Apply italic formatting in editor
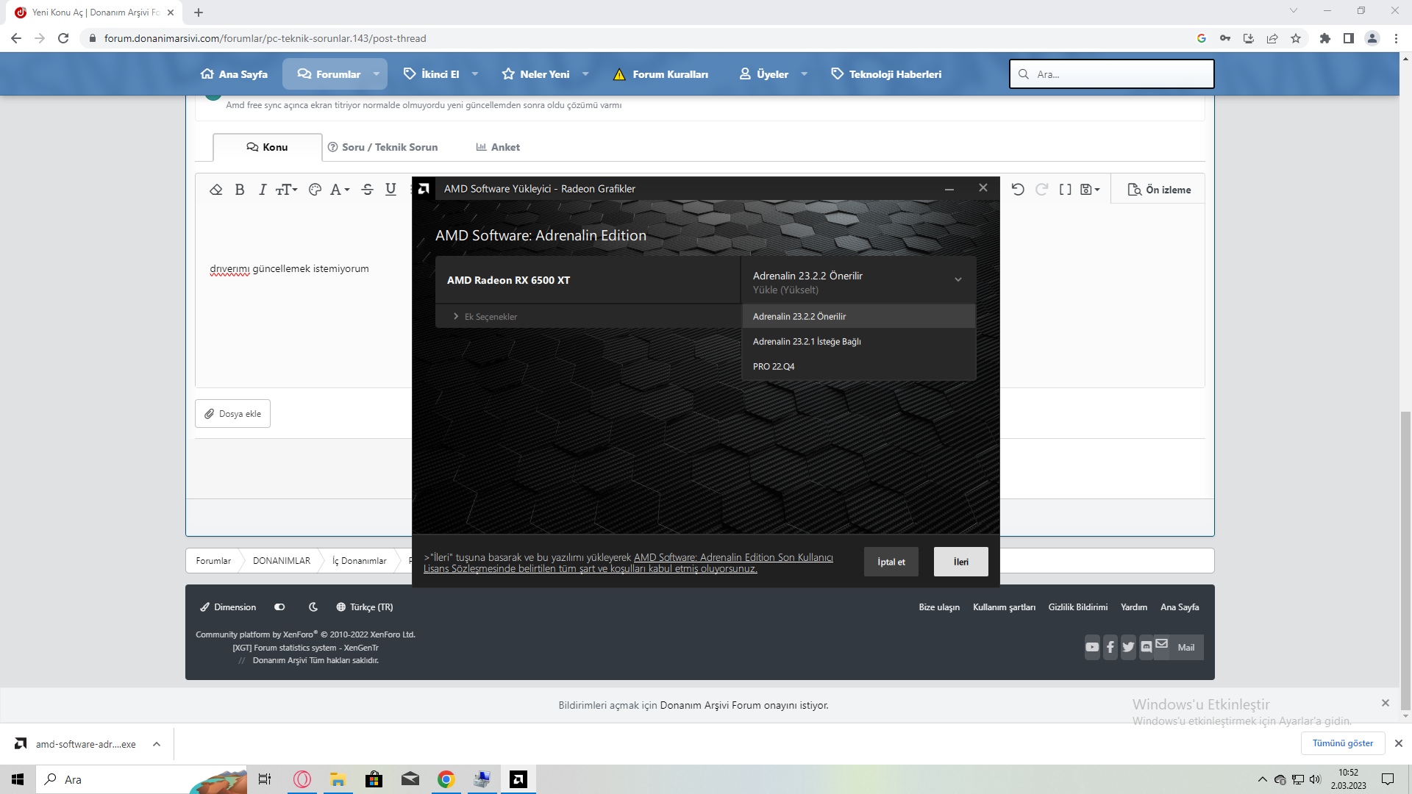 click(262, 190)
